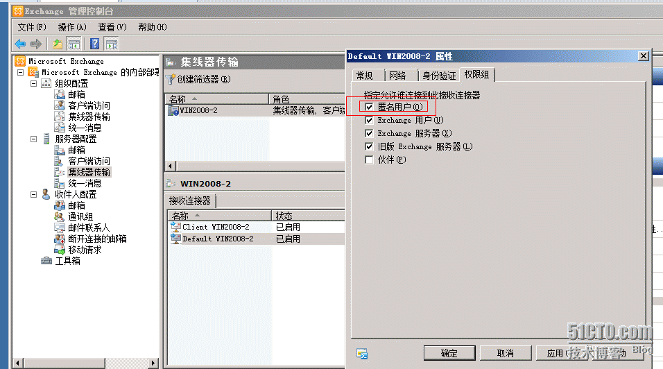Screen dimensions: 663x369
Task: Click 创建筛选器 link
Action: point(203,79)
